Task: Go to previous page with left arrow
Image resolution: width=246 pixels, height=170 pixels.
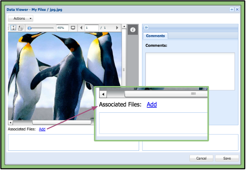Action: coord(81,28)
